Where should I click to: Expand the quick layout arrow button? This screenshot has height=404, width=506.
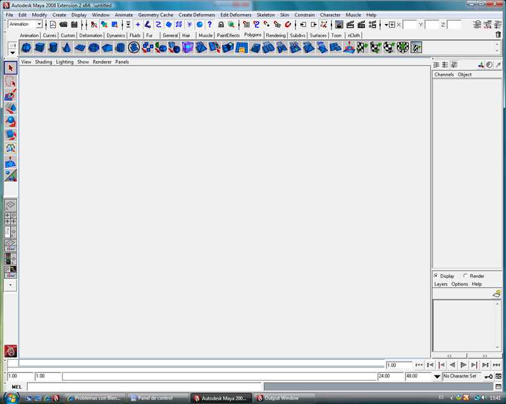pos(11,285)
